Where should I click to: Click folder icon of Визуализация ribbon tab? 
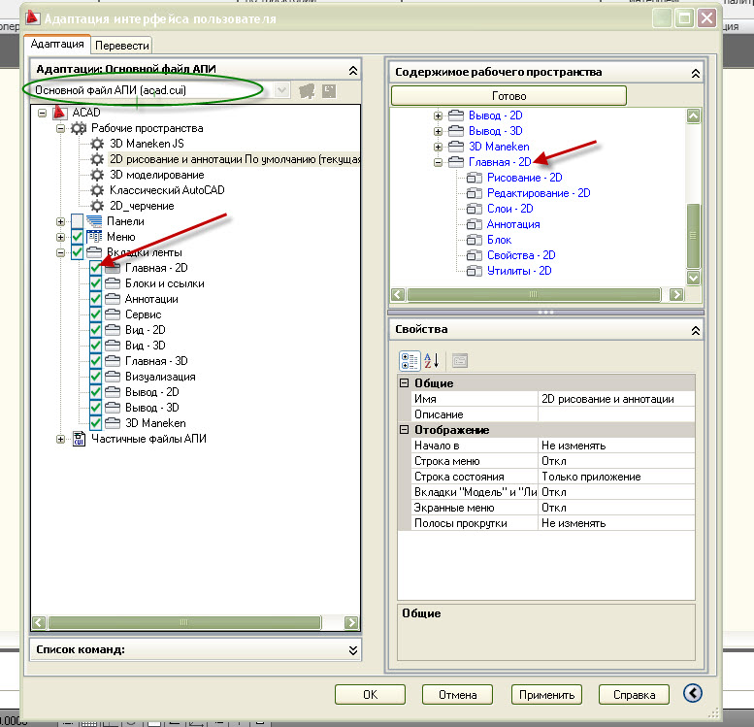pyautogui.click(x=113, y=377)
